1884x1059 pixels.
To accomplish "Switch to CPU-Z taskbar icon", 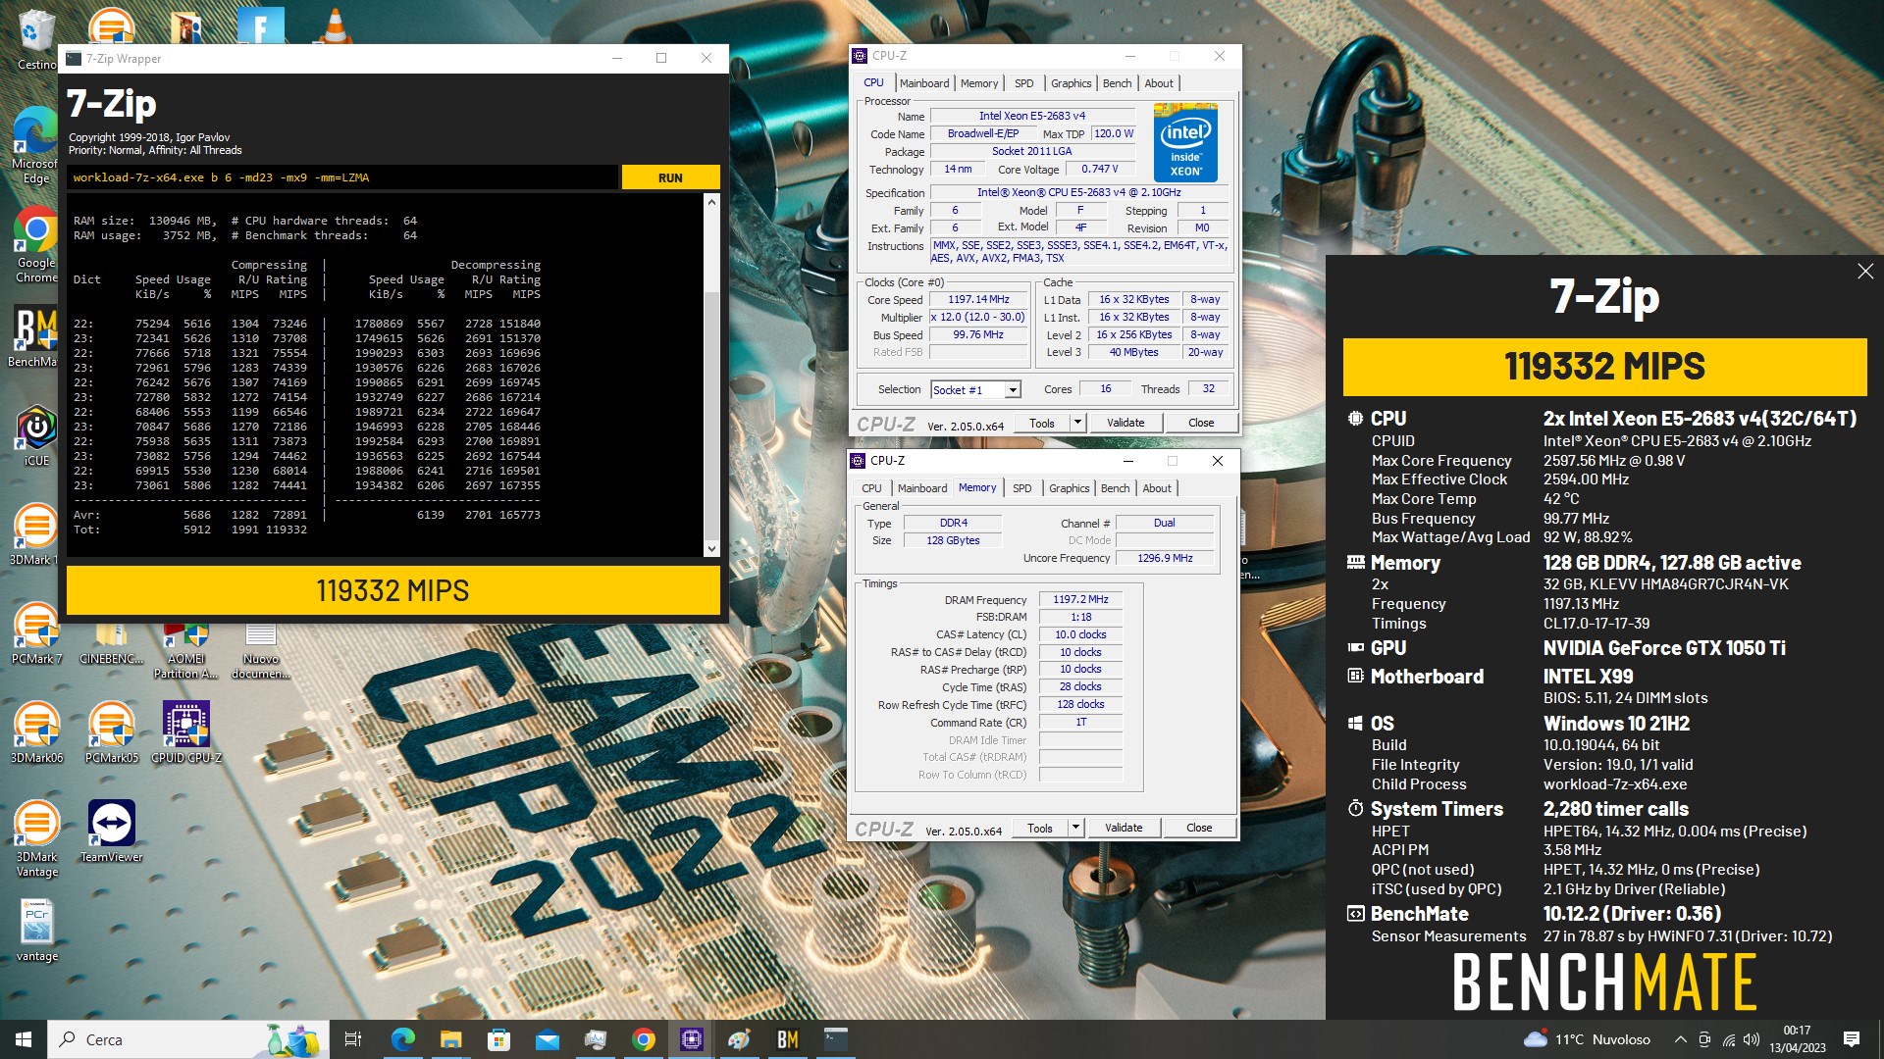I will click(692, 1039).
